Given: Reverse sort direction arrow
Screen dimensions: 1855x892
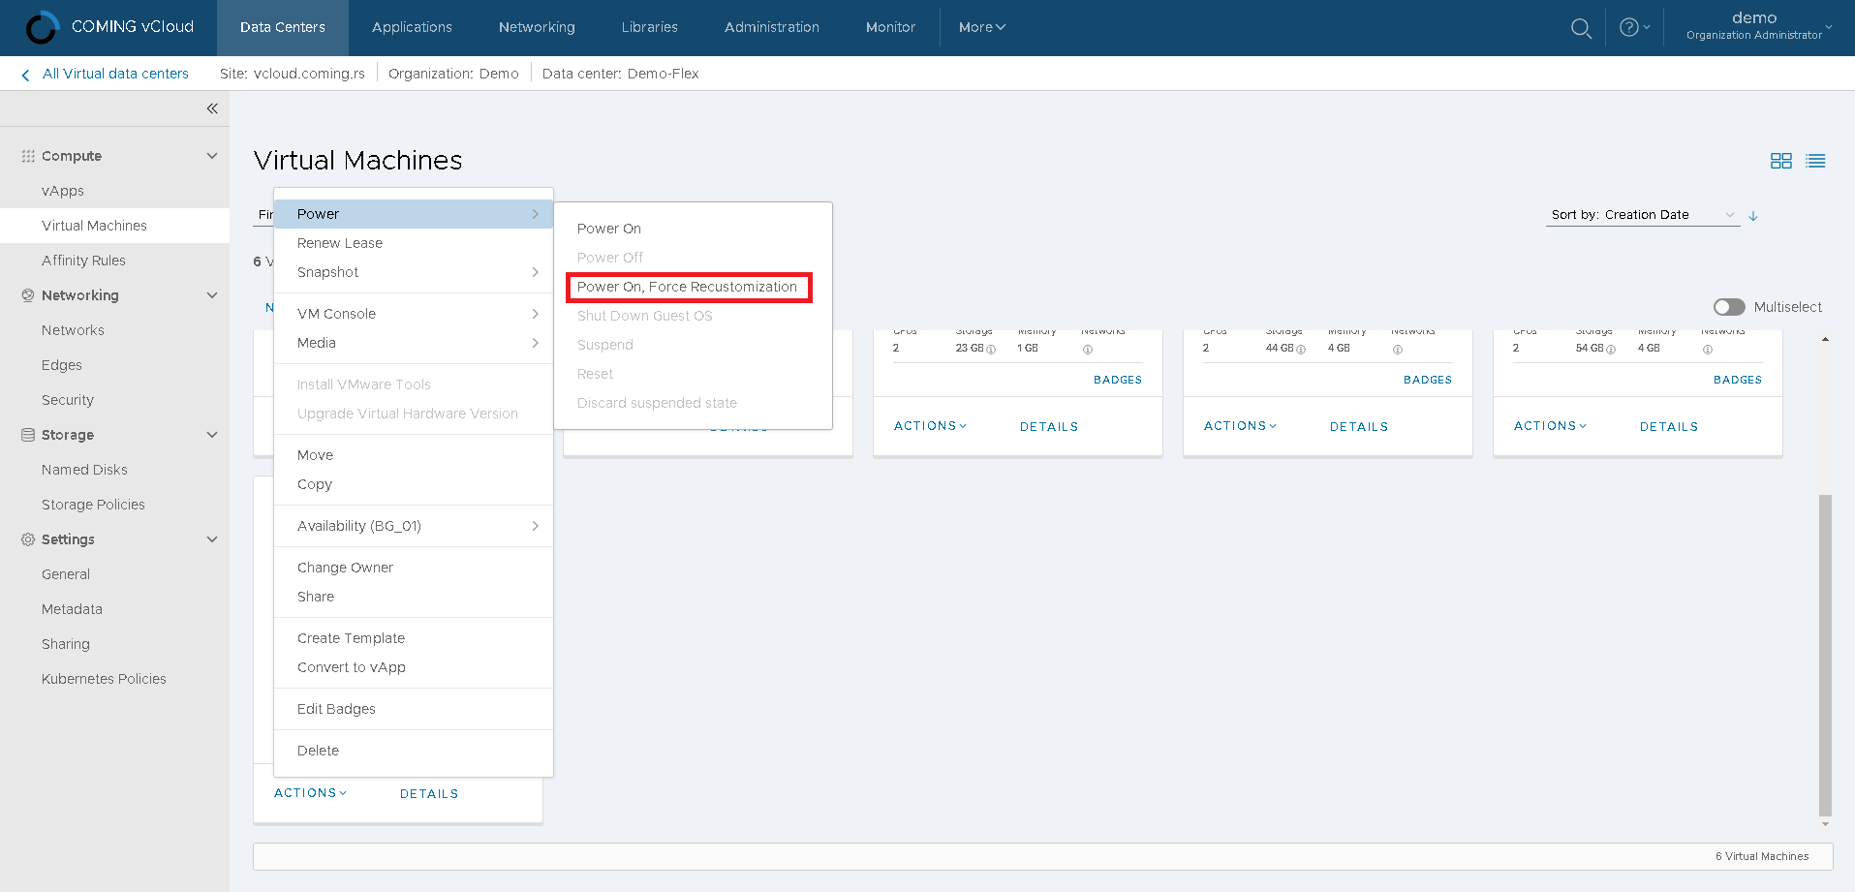Looking at the screenshot, I should pyautogui.click(x=1753, y=216).
